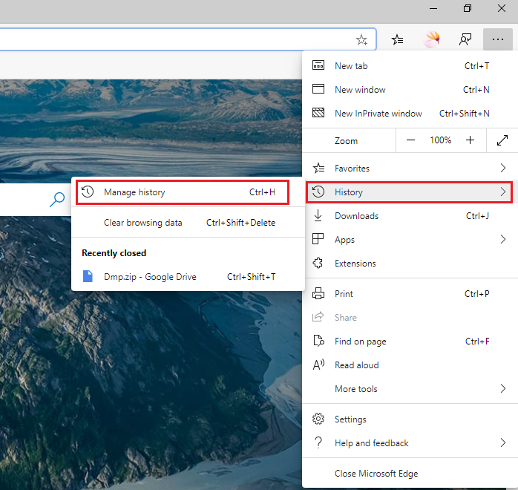Reopen Dmp.zip - Google Drive closed tab
The height and width of the screenshot is (490, 518).
click(188, 277)
